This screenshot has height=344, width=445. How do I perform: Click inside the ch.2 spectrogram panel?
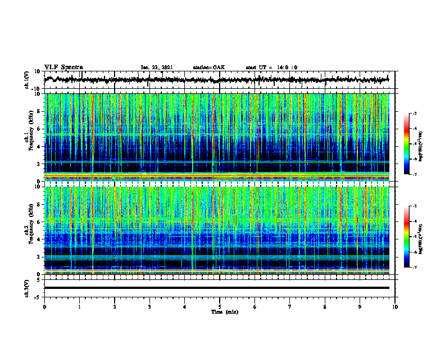[217, 230]
